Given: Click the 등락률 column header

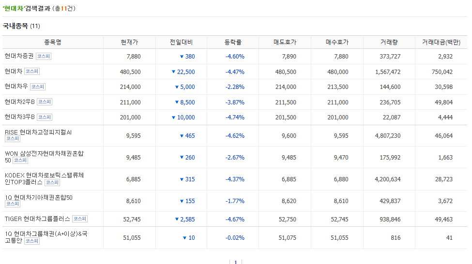Looking at the screenshot, I should [233, 42].
